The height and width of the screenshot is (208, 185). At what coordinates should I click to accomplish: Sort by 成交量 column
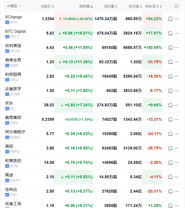[111, 6]
